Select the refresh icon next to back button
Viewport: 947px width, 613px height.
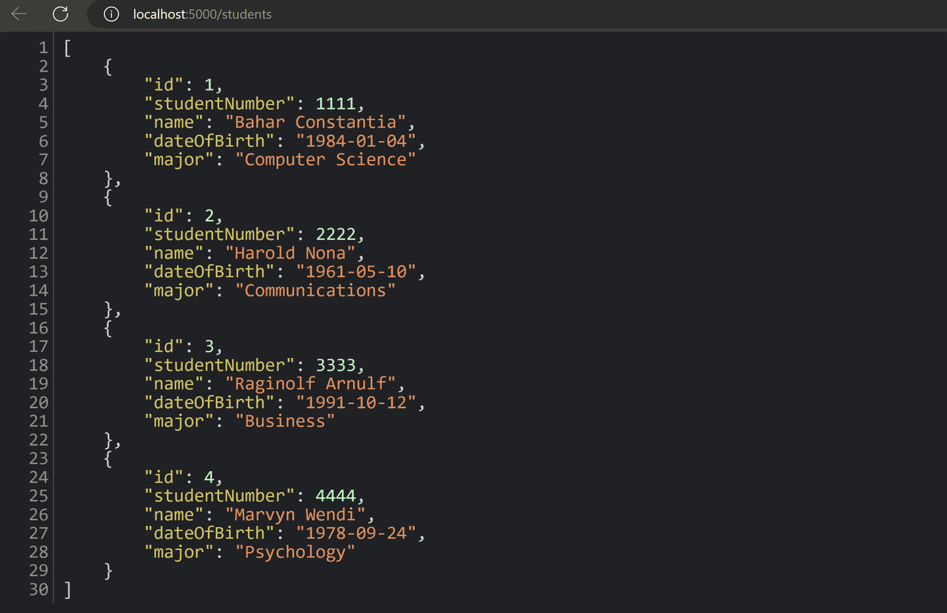point(60,14)
